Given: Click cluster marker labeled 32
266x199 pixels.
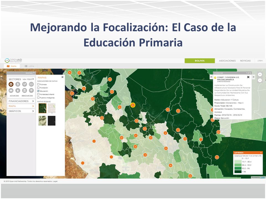Looking at the screenshot, I should click(x=137, y=121).
